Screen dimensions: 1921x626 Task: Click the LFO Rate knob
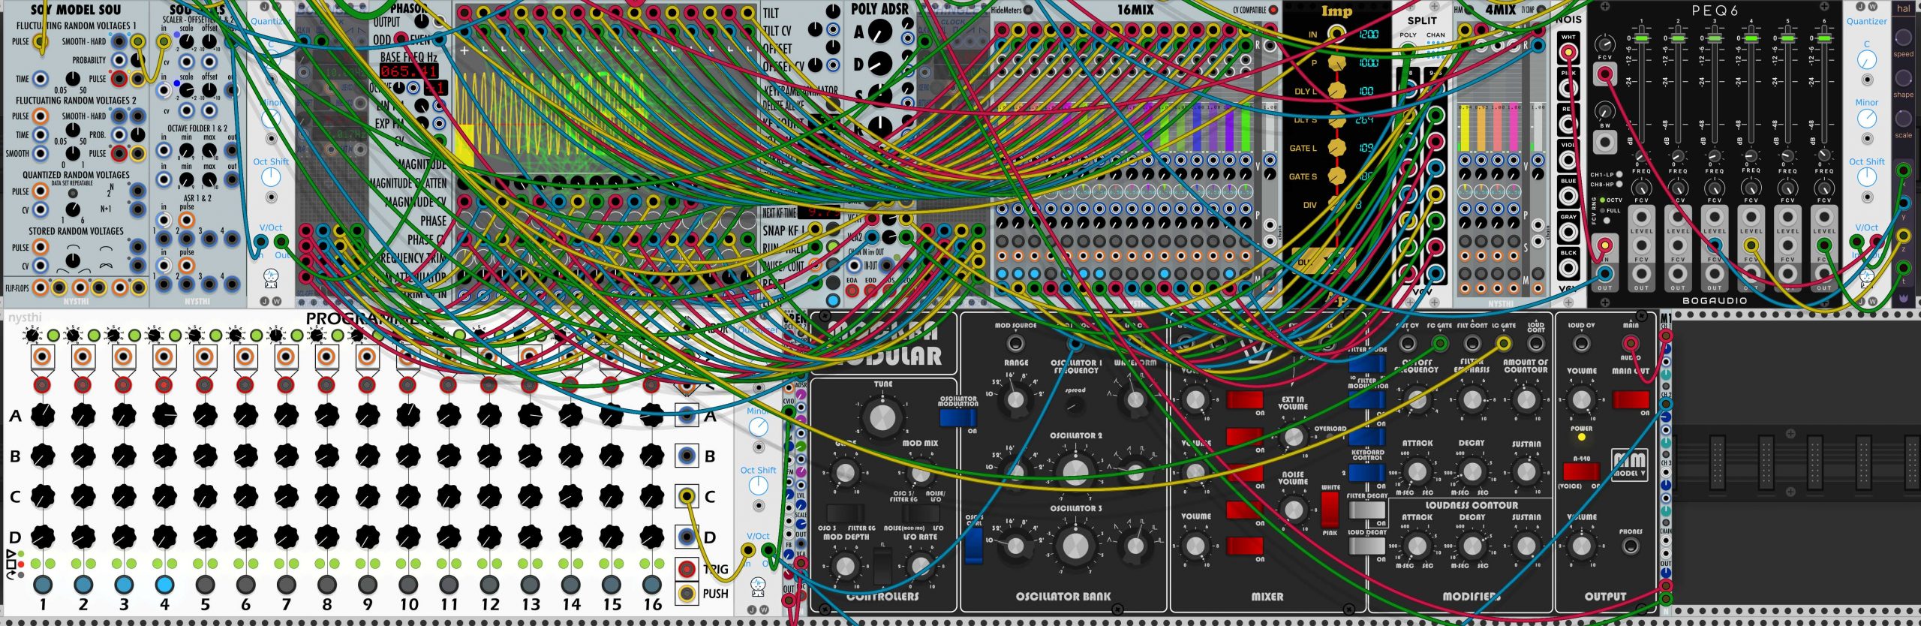click(x=920, y=566)
